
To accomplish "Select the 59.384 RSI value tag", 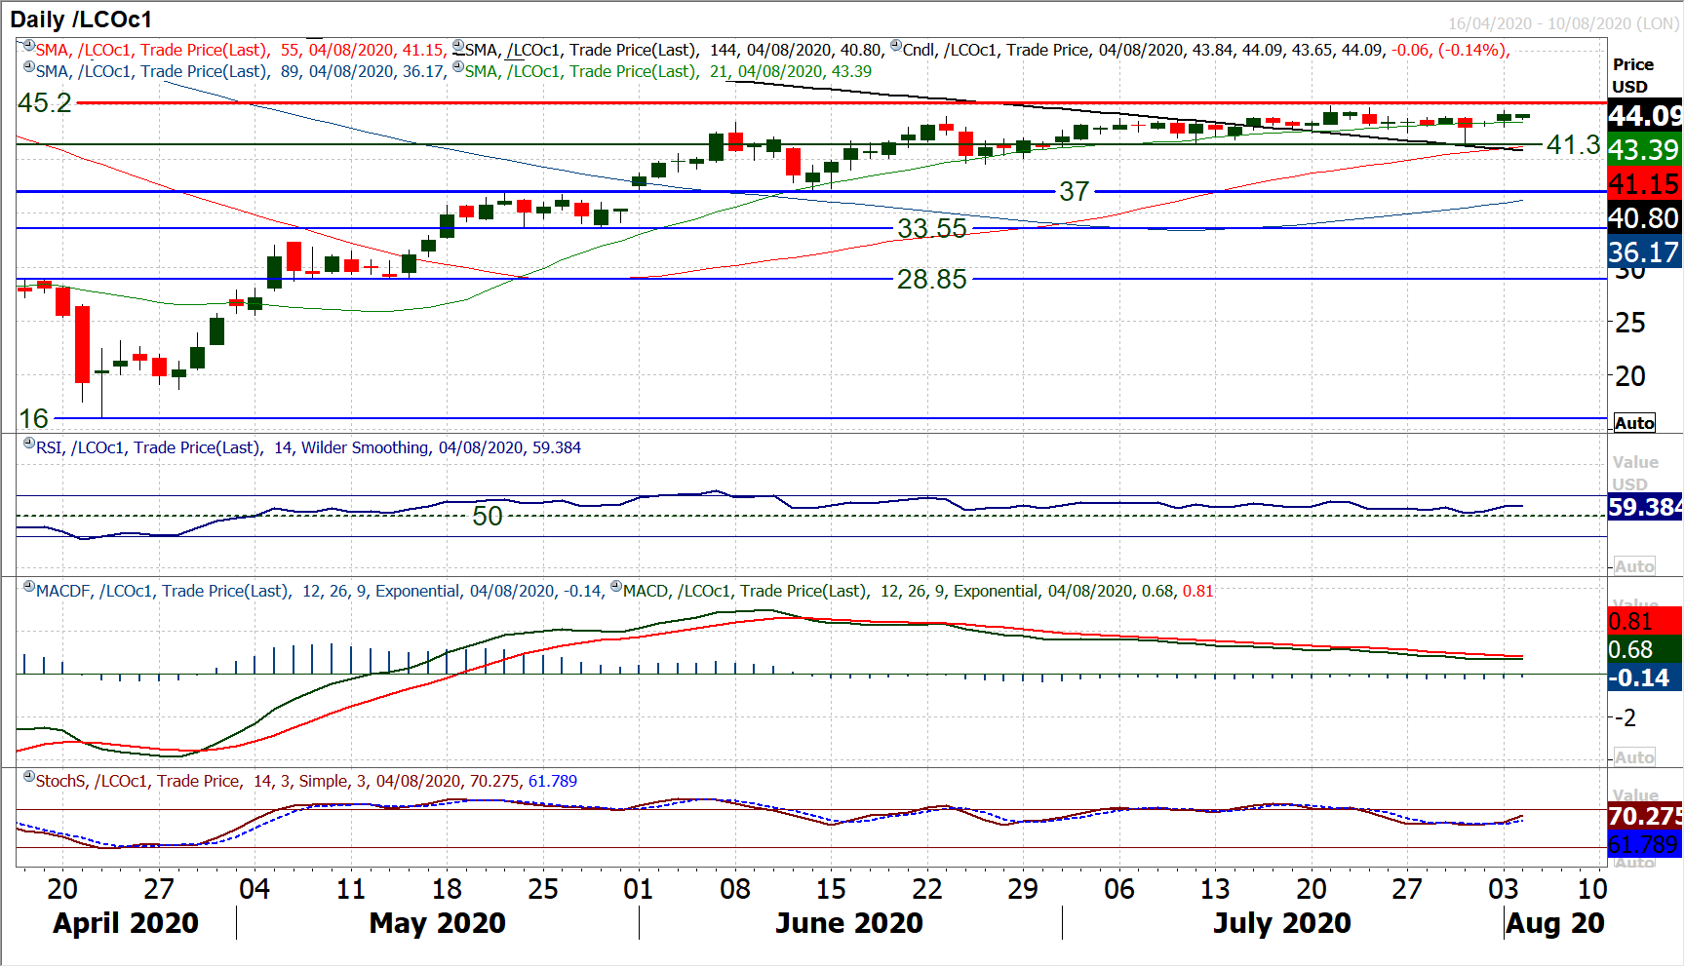I will (x=1645, y=507).
